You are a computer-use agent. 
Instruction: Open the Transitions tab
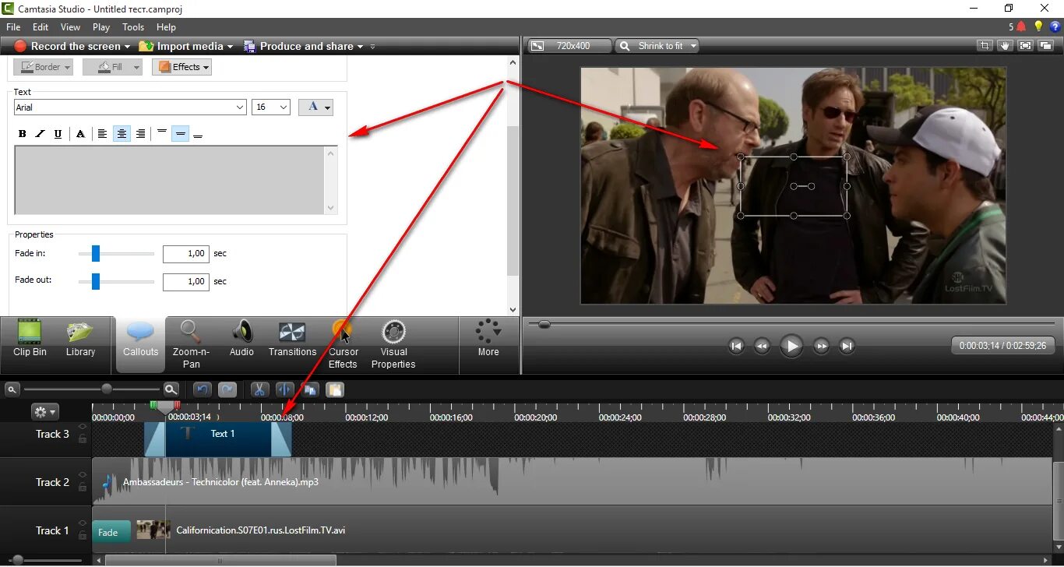point(292,340)
